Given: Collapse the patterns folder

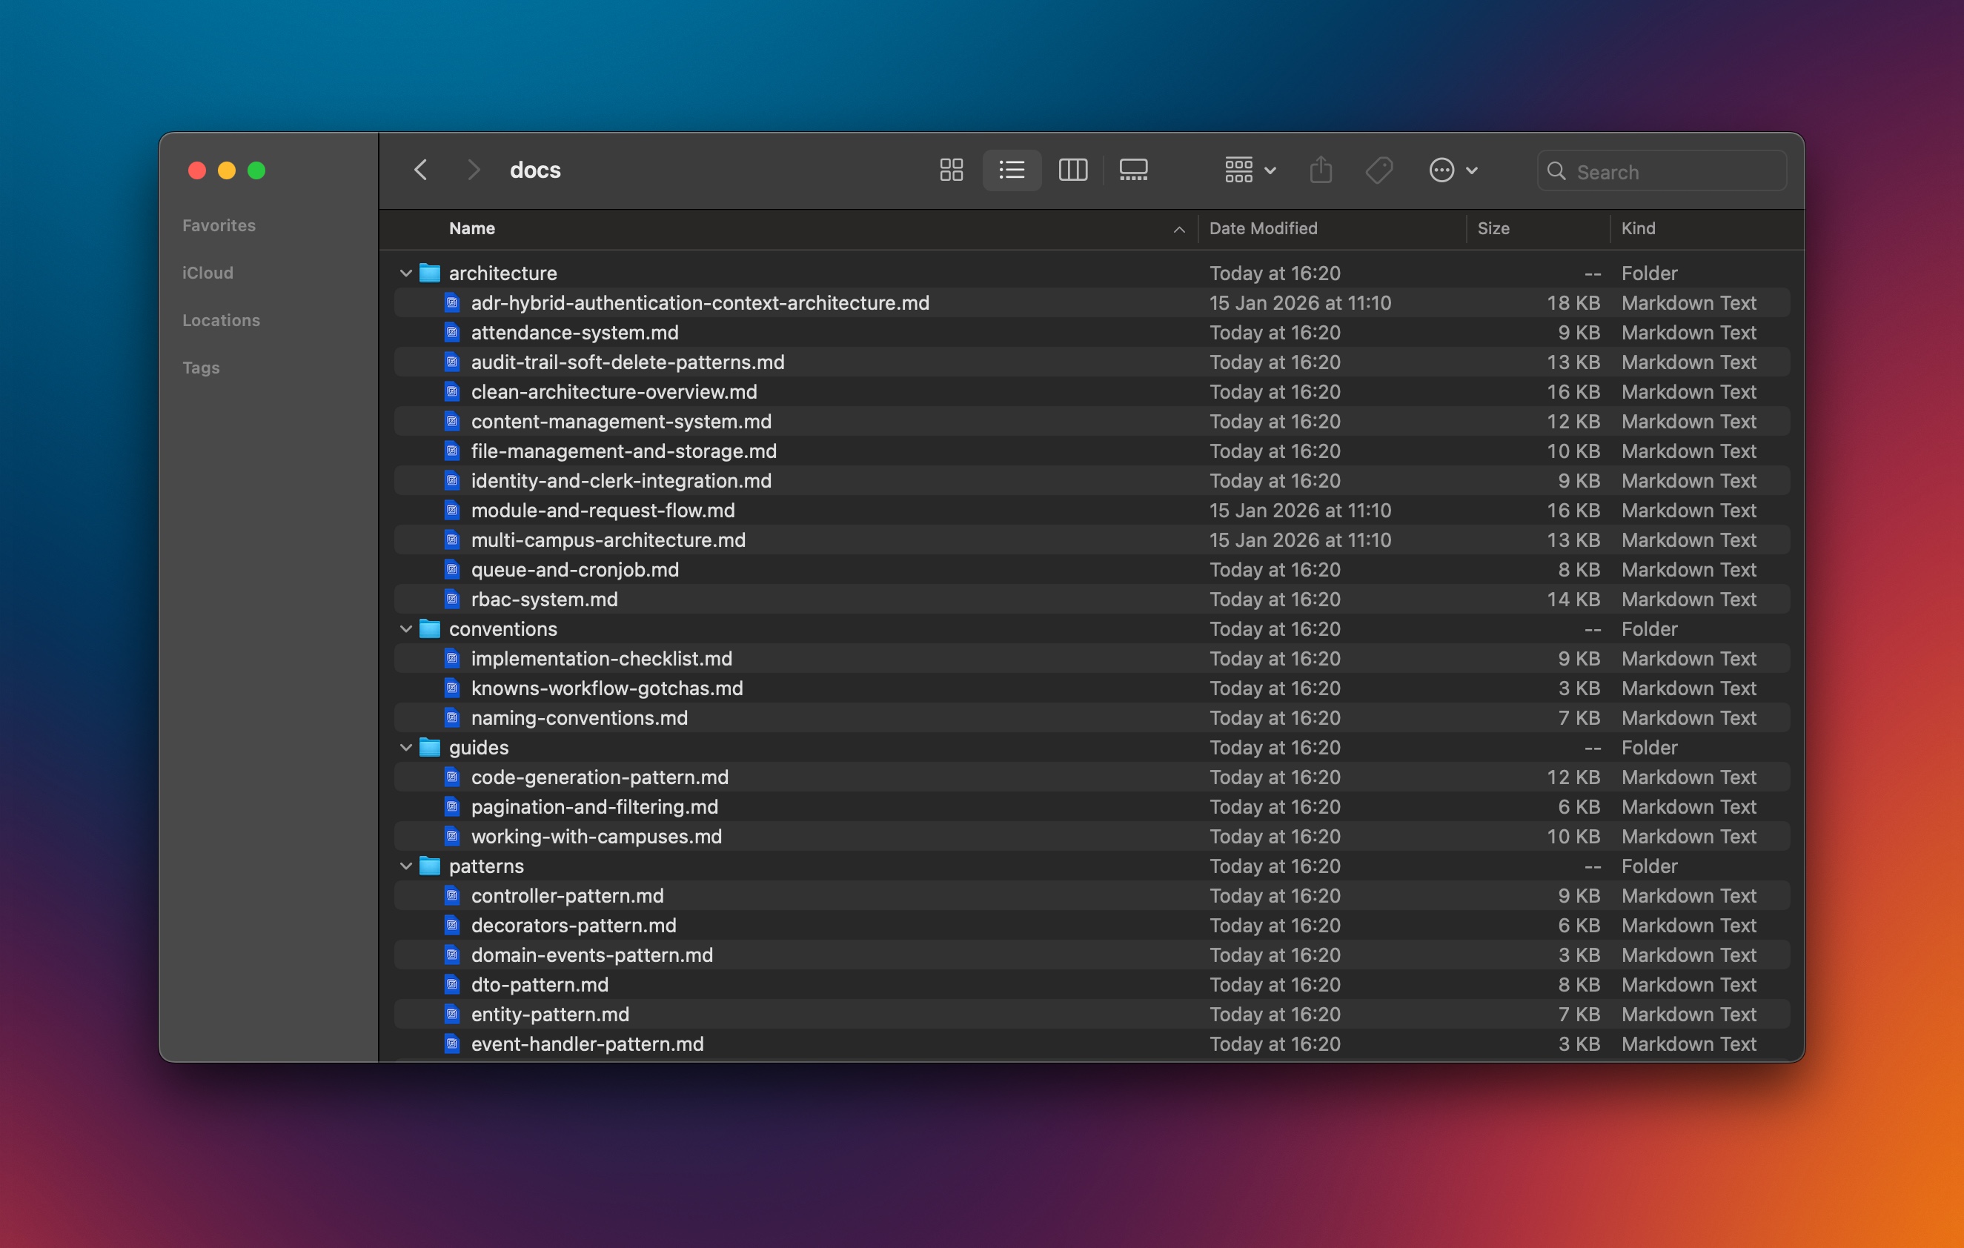Looking at the screenshot, I should 405,866.
